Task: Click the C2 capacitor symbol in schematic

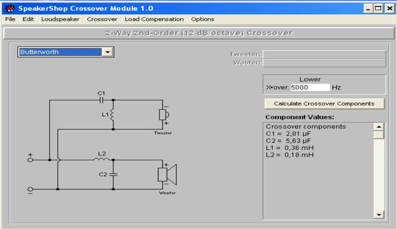Action: pos(113,175)
